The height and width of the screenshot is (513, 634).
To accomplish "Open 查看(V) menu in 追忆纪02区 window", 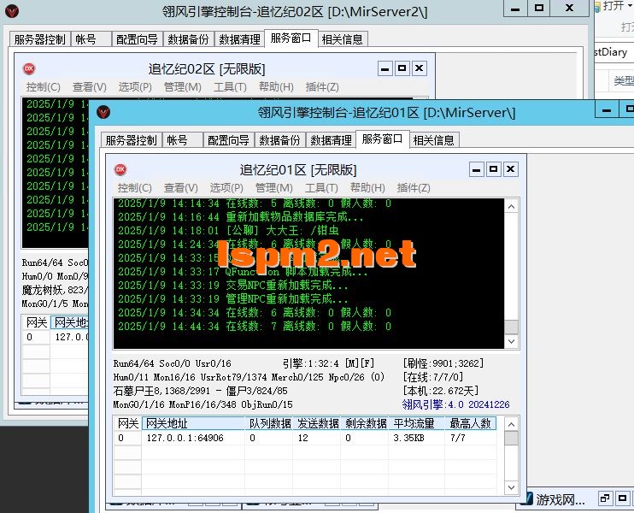I will 90,87.
